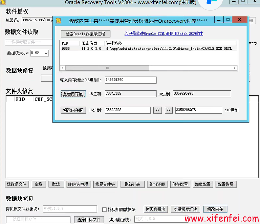
Task: Click the 删除选中项 button
Action: (x=79, y=184)
